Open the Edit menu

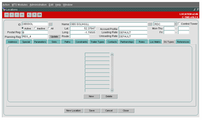(x=51, y=5)
